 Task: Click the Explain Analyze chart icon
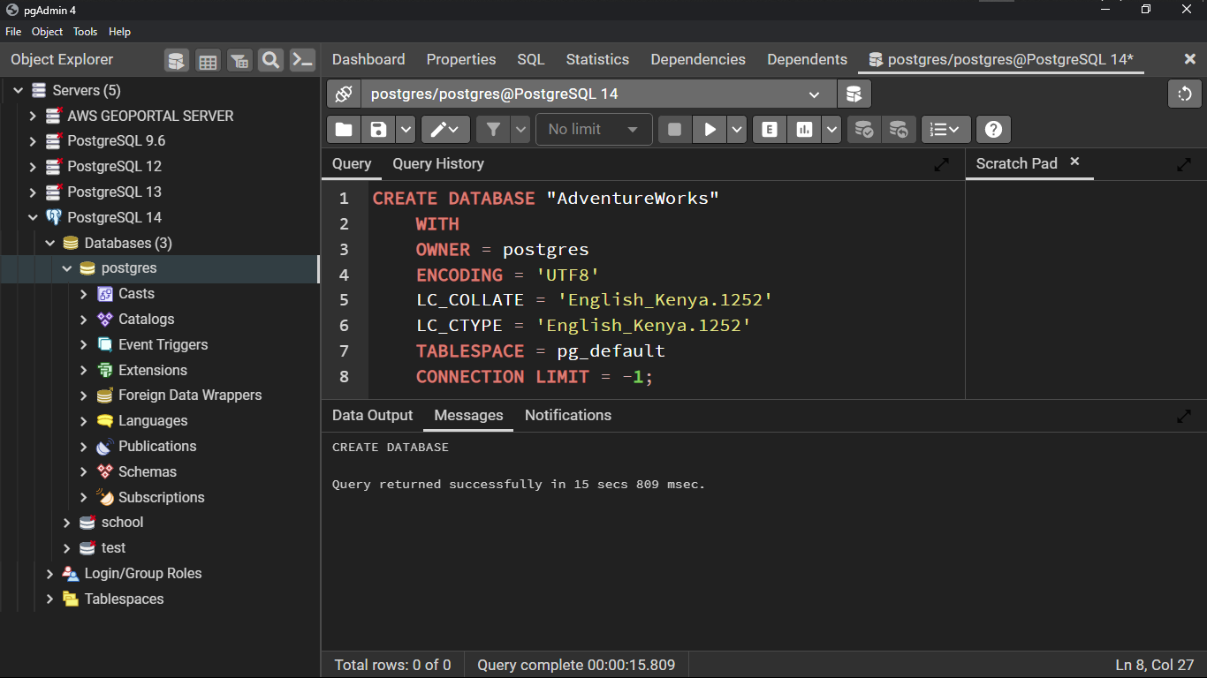[x=804, y=130]
